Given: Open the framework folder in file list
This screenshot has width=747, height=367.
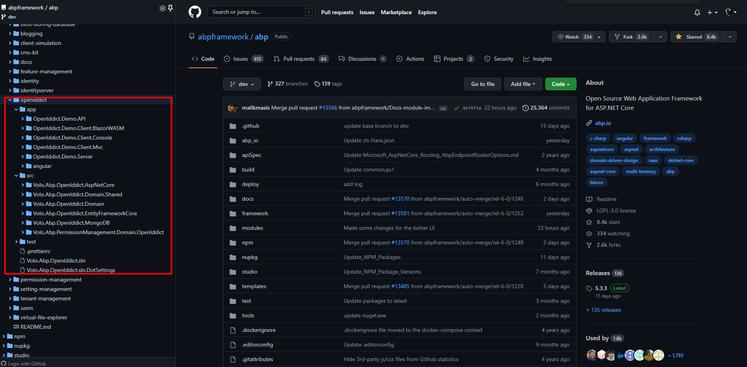Looking at the screenshot, I should click(255, 213).
